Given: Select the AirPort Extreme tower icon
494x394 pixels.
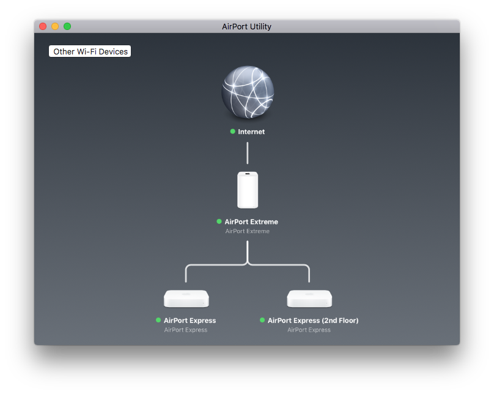Looking at the screenshot, I should point(248,190).
